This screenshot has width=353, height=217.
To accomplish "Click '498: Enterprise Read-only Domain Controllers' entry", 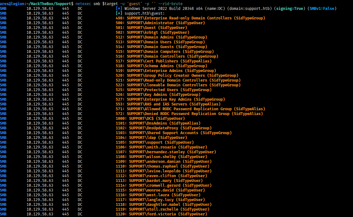I will coord(191,18).
